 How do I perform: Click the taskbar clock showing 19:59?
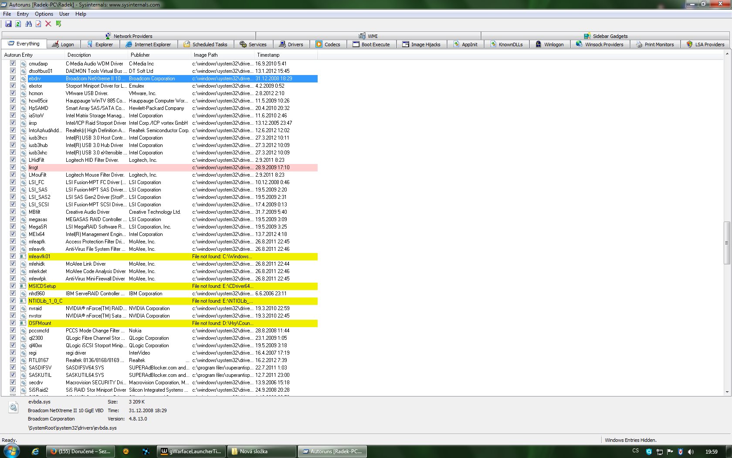(x=712, y=452)
